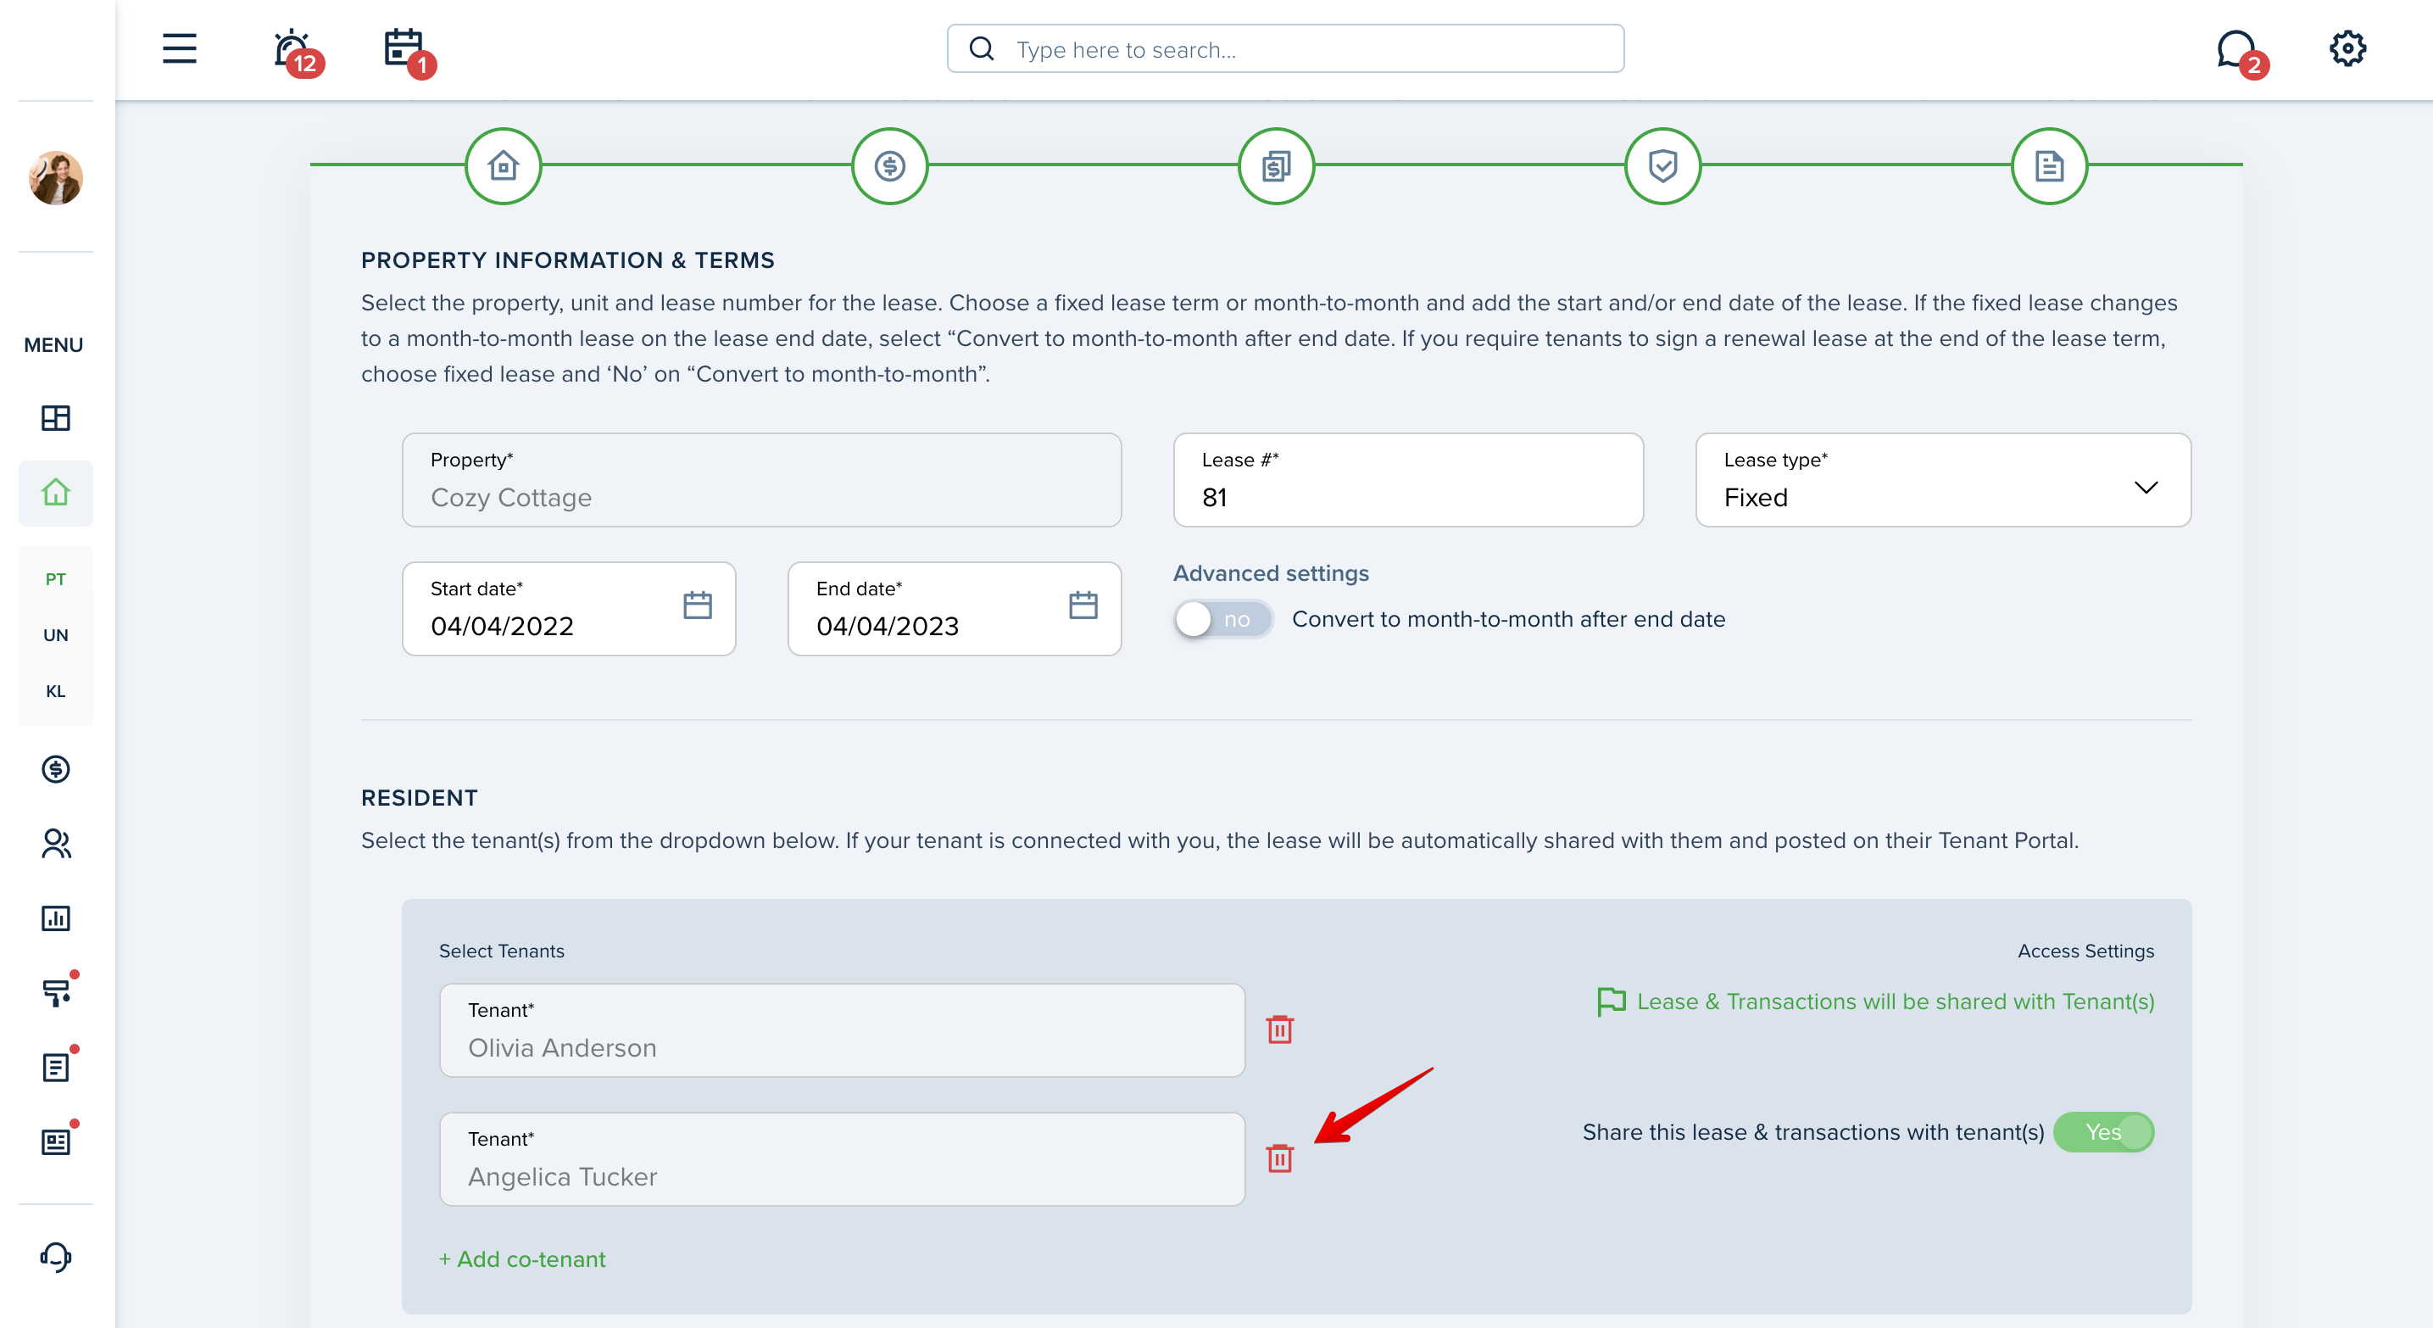Screen dimensions: 2433x1328
Task: Open the Lease type dropdown
Action: tap(1943, 480)
